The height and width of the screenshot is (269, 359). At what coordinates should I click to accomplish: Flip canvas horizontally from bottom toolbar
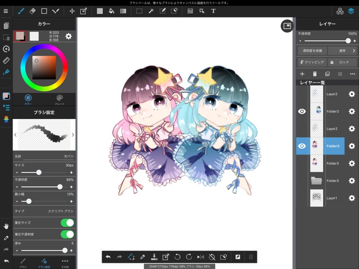coord(201,257)
